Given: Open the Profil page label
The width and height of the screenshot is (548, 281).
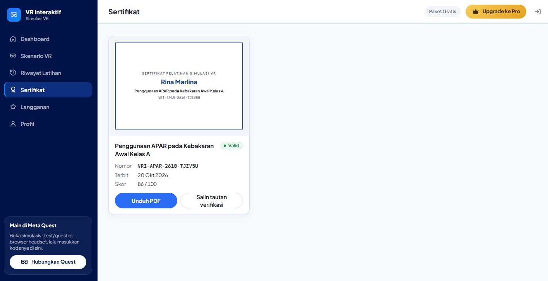Looking at the screenshot, I should pyautogui.click(x=27, y=124).
